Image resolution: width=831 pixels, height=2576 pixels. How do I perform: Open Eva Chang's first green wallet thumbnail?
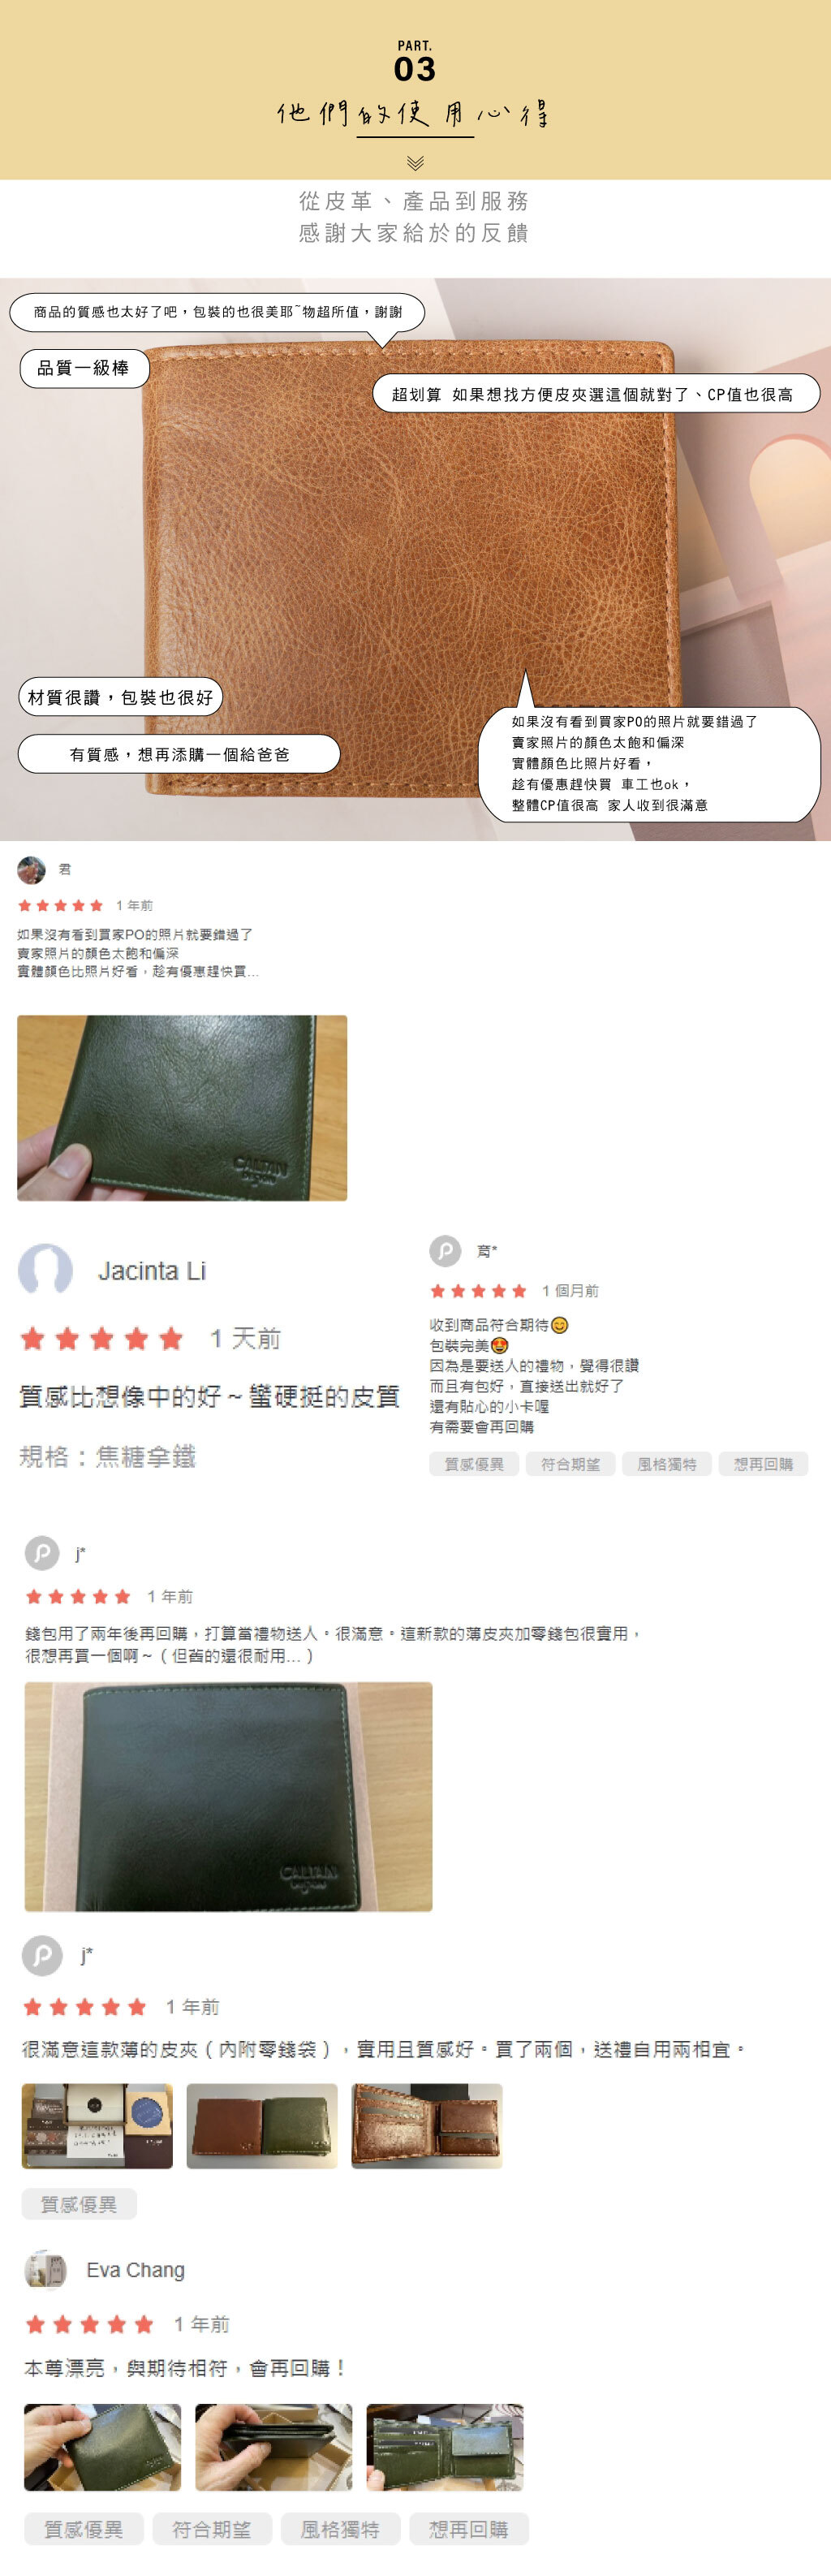tap(103, 2448)
